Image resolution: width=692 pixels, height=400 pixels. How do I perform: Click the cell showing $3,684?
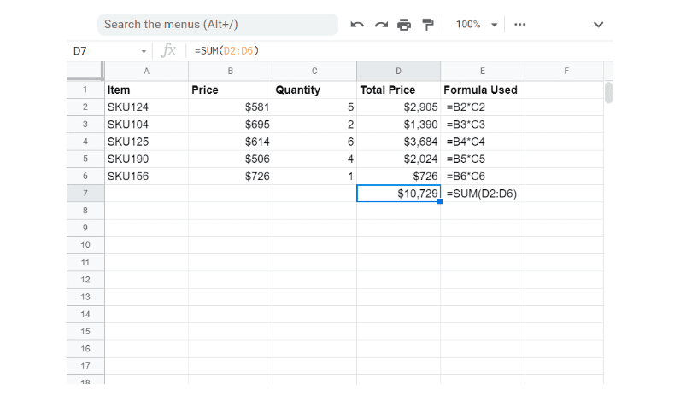pyautogui.click(x=399, y=142)
